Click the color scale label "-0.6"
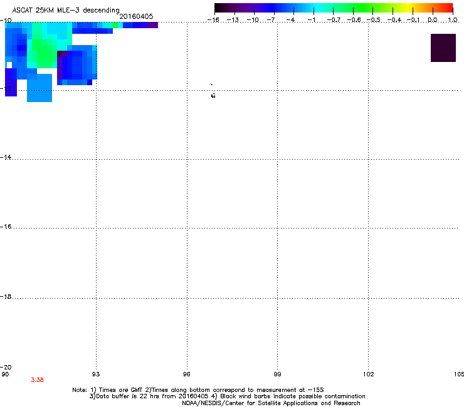The image size is (464, 407). [354, 20]
